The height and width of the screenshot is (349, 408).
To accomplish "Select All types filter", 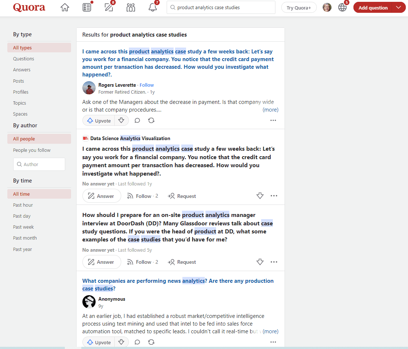I will pyautogui.click(x=39, y=48).
